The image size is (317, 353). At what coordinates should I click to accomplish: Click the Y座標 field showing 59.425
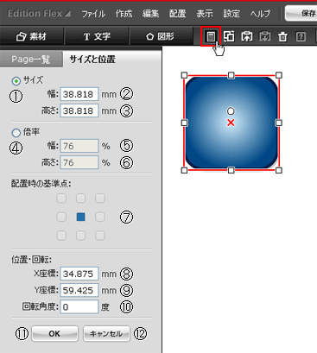[79, 290]
